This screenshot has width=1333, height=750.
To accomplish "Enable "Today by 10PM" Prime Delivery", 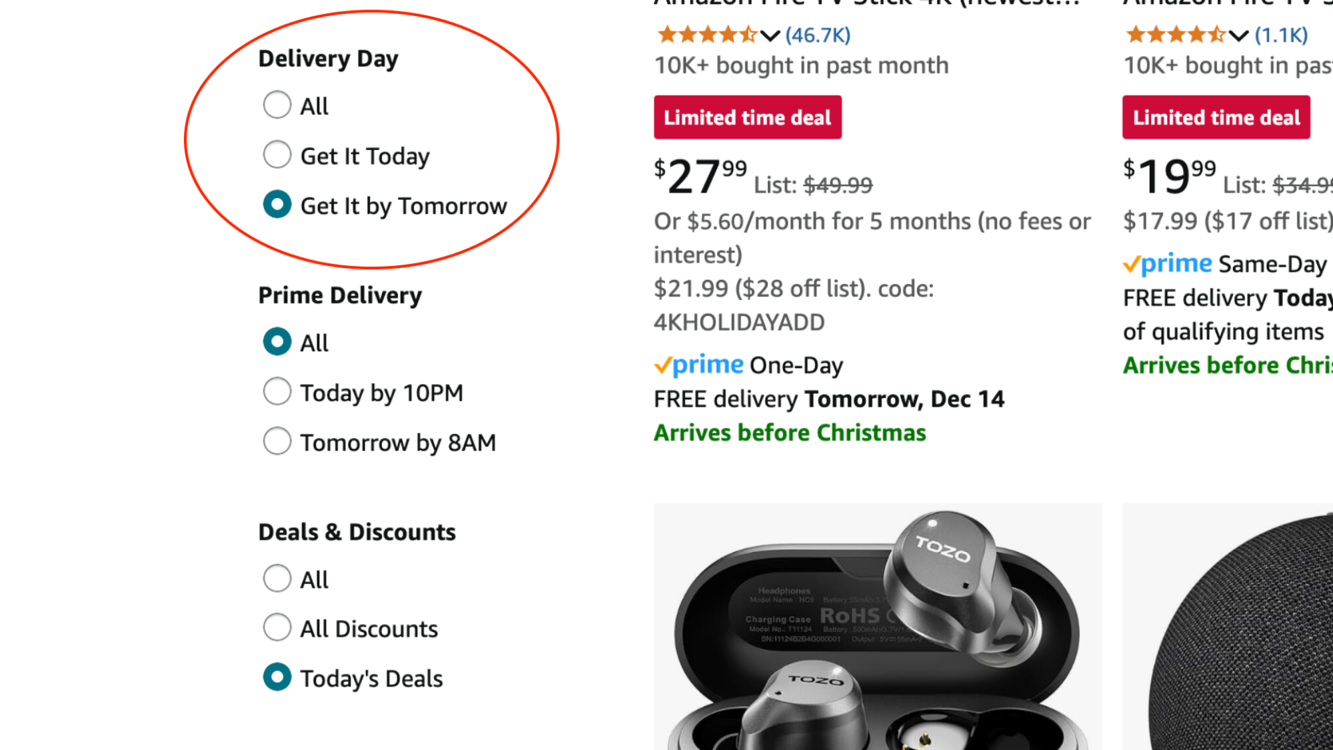I will point(277,391).
